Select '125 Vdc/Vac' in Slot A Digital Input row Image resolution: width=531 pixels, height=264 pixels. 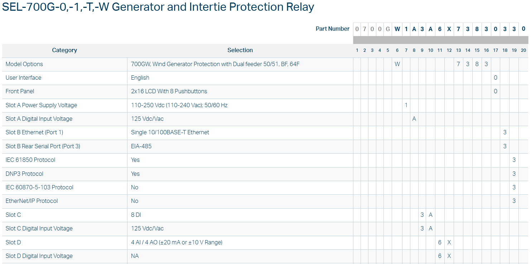pos(147,119)
